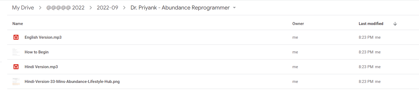Click the How to Begin document thumbnail
Screen dimensions: 419x95
point(16,52)
